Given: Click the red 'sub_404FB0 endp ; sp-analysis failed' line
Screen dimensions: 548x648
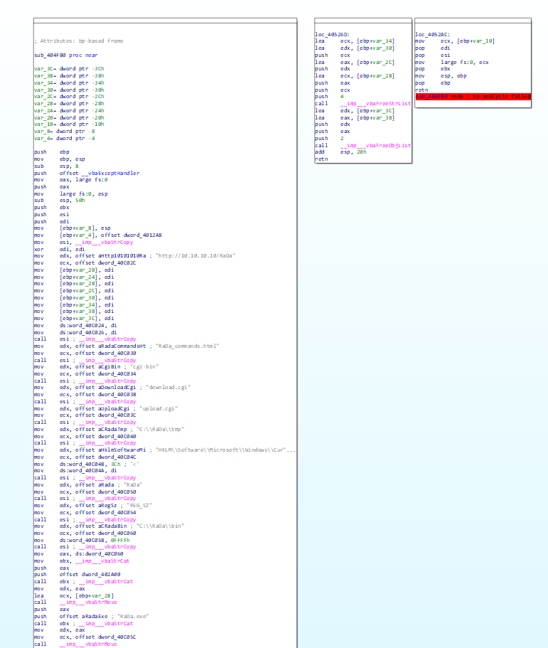Looking at the screenshot, I should pyautogui.click(x=473, y=96).
